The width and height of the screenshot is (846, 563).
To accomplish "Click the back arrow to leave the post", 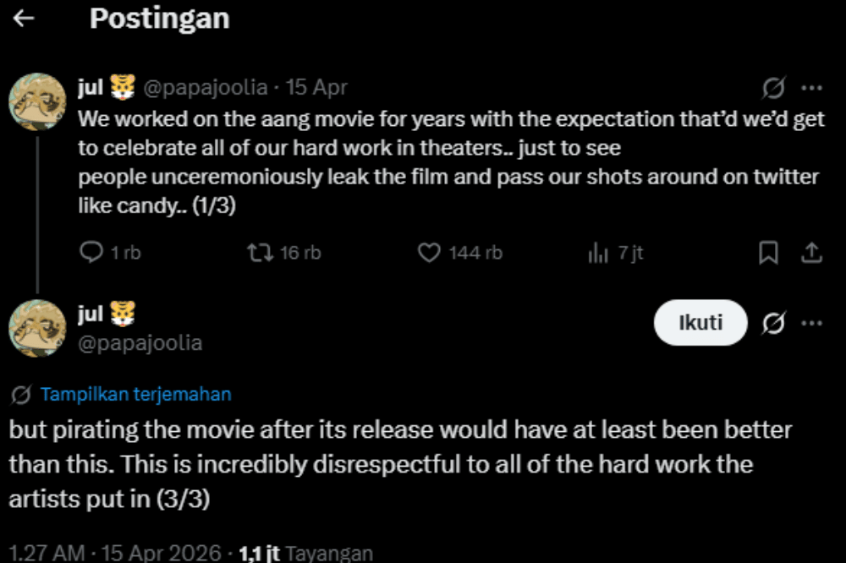I will pos(21,19).
